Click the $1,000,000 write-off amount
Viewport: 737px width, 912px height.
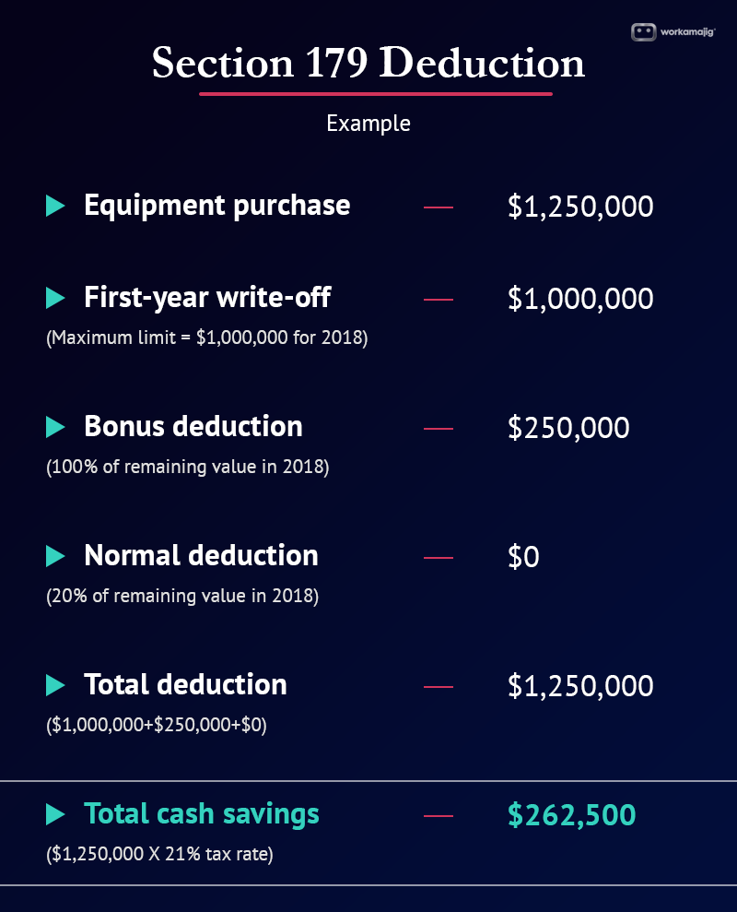580,299
